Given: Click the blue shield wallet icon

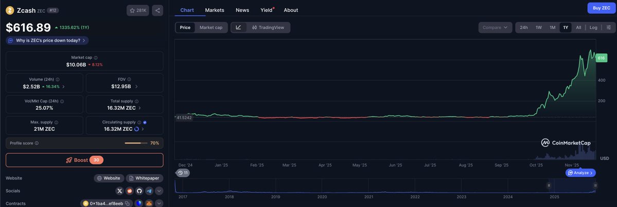Looking at the screenshot, I should 138,203.
